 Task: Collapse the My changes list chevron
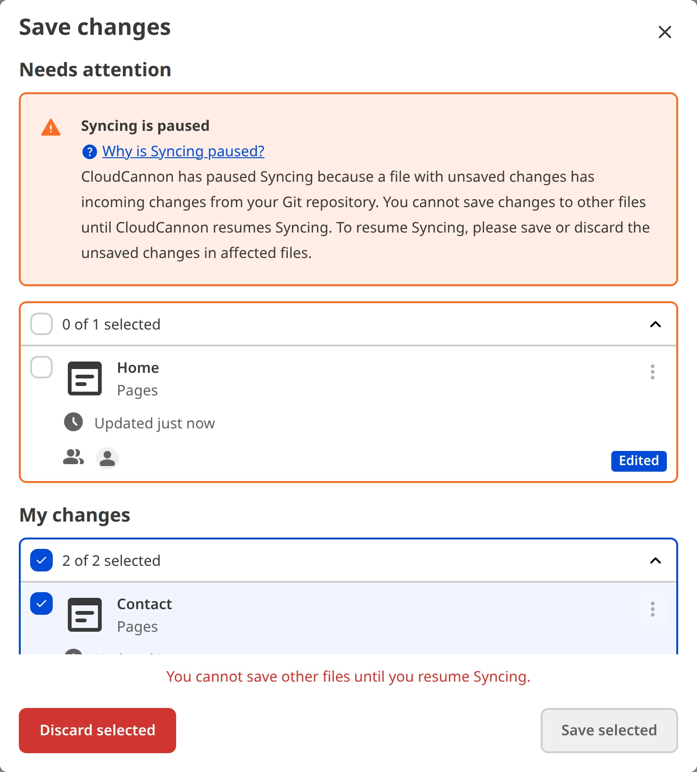click(x=656, y=561)
